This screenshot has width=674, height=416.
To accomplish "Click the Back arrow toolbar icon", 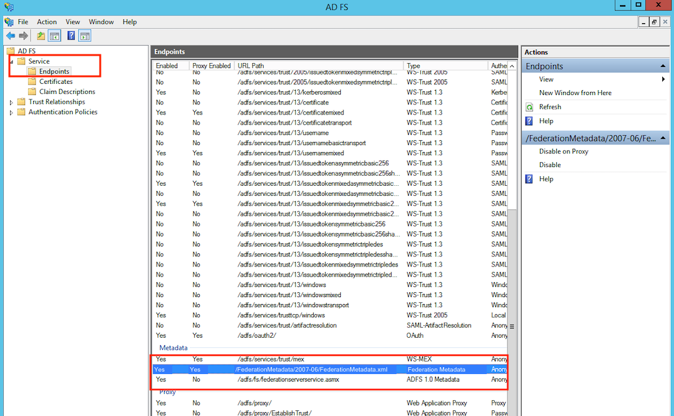I will coord(10,36).
